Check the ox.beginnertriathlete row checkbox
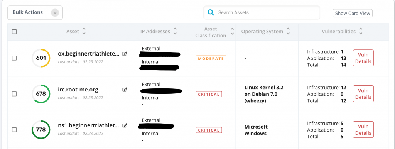Viewport: 395px width, 149px height. [x=14, y=58]
